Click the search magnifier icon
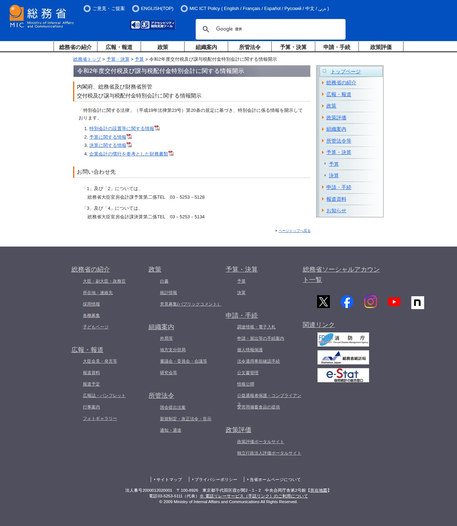 (206, 29)
